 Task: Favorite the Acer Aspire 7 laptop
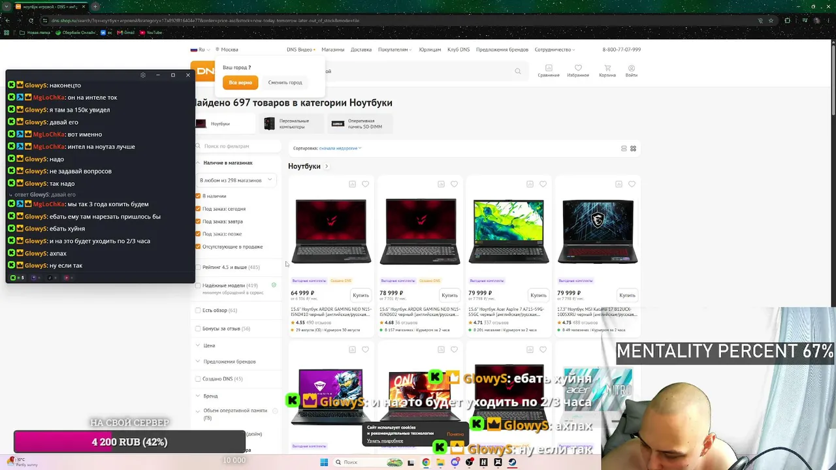coord(543,184)
